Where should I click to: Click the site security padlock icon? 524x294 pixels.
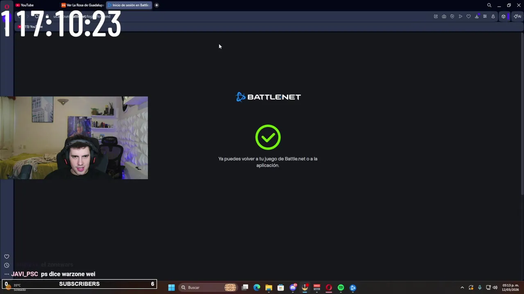pos(47,16)
